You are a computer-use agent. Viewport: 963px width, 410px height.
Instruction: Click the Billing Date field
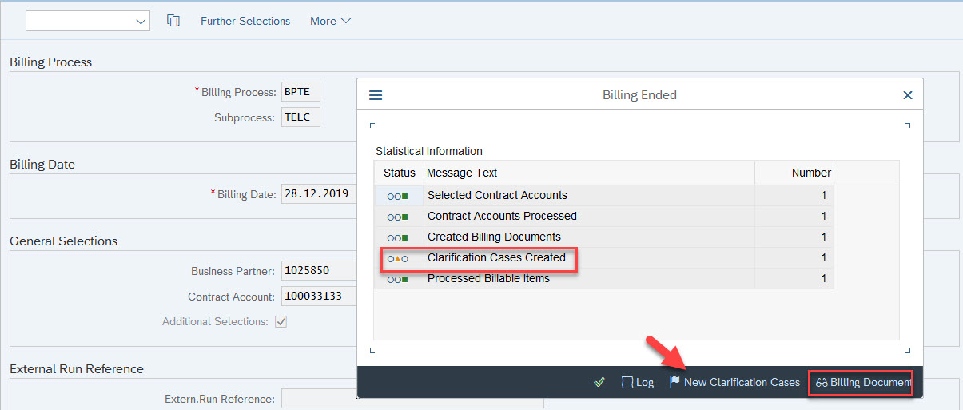(x=319, y=194)
